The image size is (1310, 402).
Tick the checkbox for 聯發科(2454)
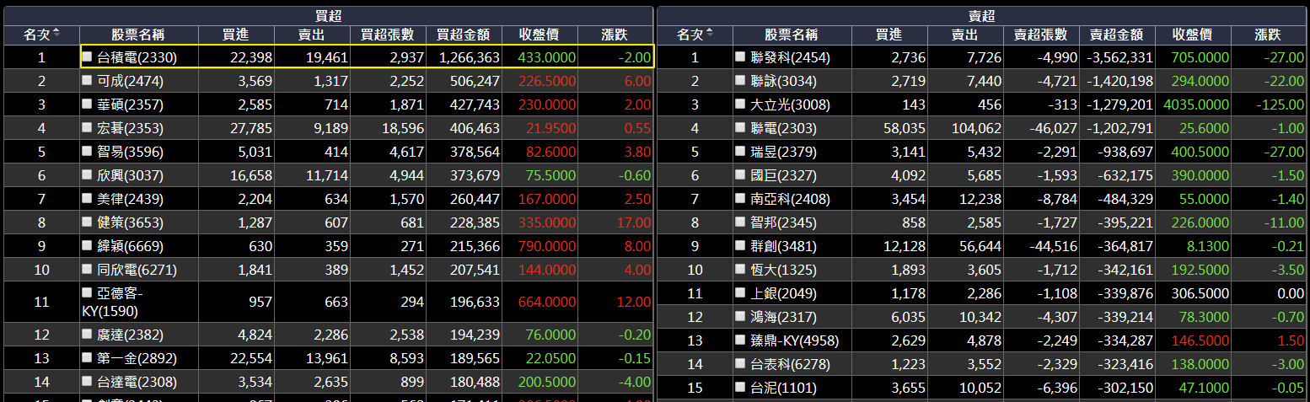(740, 57)
